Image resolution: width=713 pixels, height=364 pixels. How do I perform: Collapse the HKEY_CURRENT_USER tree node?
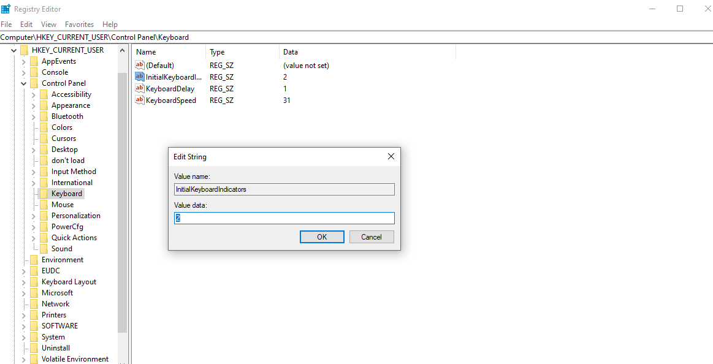coord(13,50)
